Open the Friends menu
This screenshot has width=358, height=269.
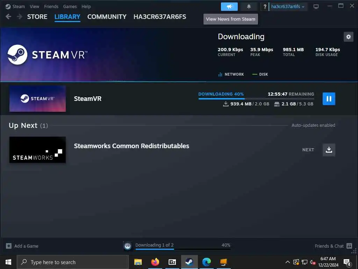click(x=51, y=6)
